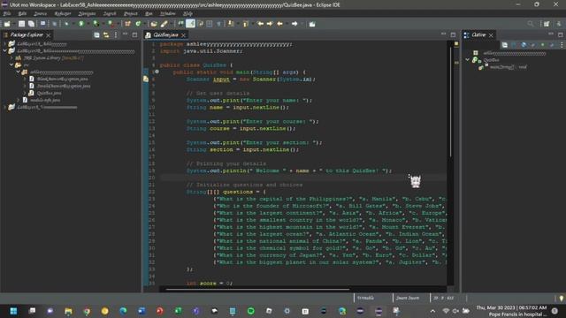Collapse the src folder node
The width and height of the screenshot is (566, 318).
[x=11, y=64]
